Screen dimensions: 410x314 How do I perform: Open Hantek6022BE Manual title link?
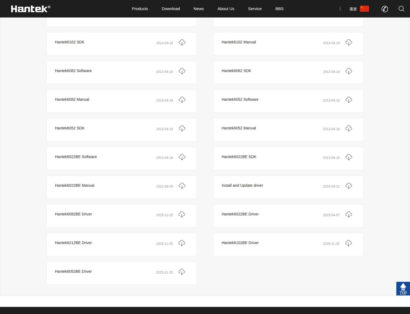(75, 186)
